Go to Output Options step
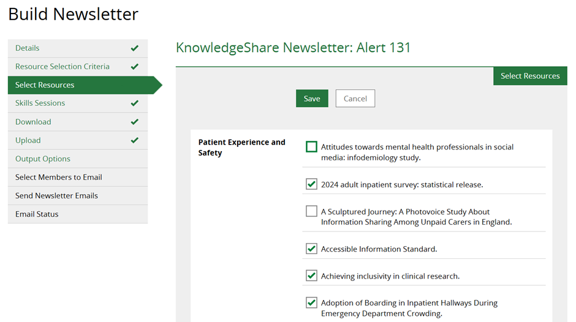576x322 pixels. point(78,159)
